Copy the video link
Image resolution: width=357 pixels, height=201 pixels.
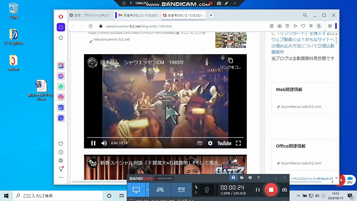pos(230,63)
